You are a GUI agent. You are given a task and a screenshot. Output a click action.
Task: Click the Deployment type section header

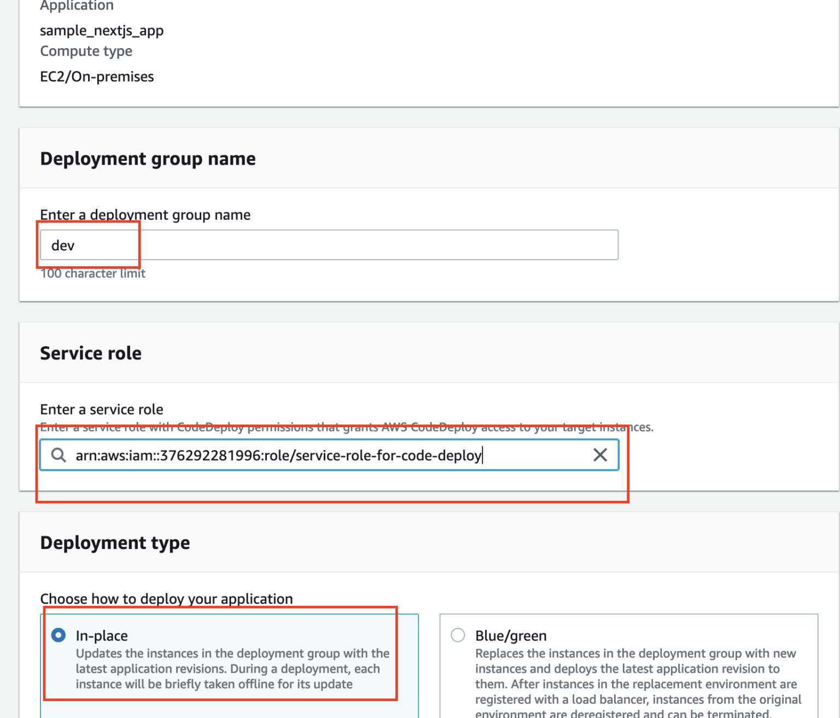point(114,542)
